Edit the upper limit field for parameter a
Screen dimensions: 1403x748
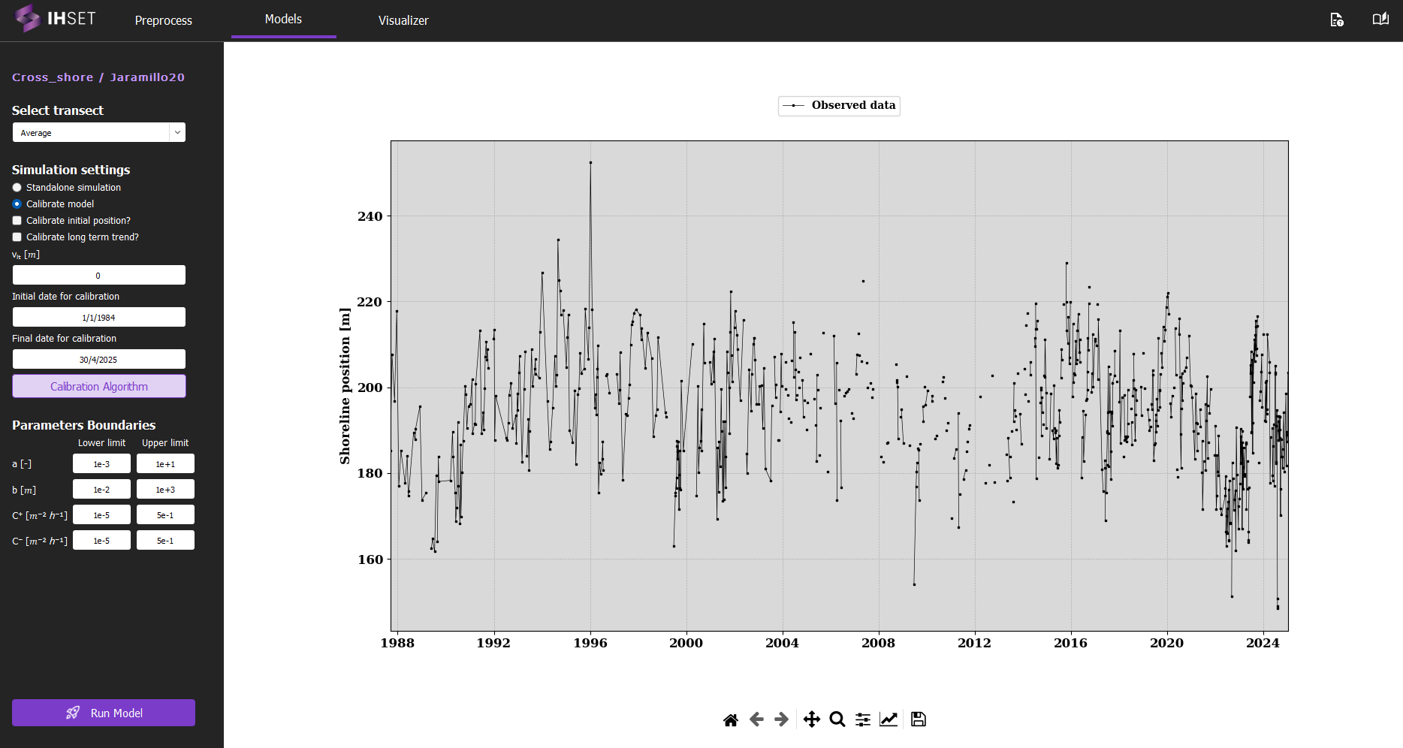[164, 463]
